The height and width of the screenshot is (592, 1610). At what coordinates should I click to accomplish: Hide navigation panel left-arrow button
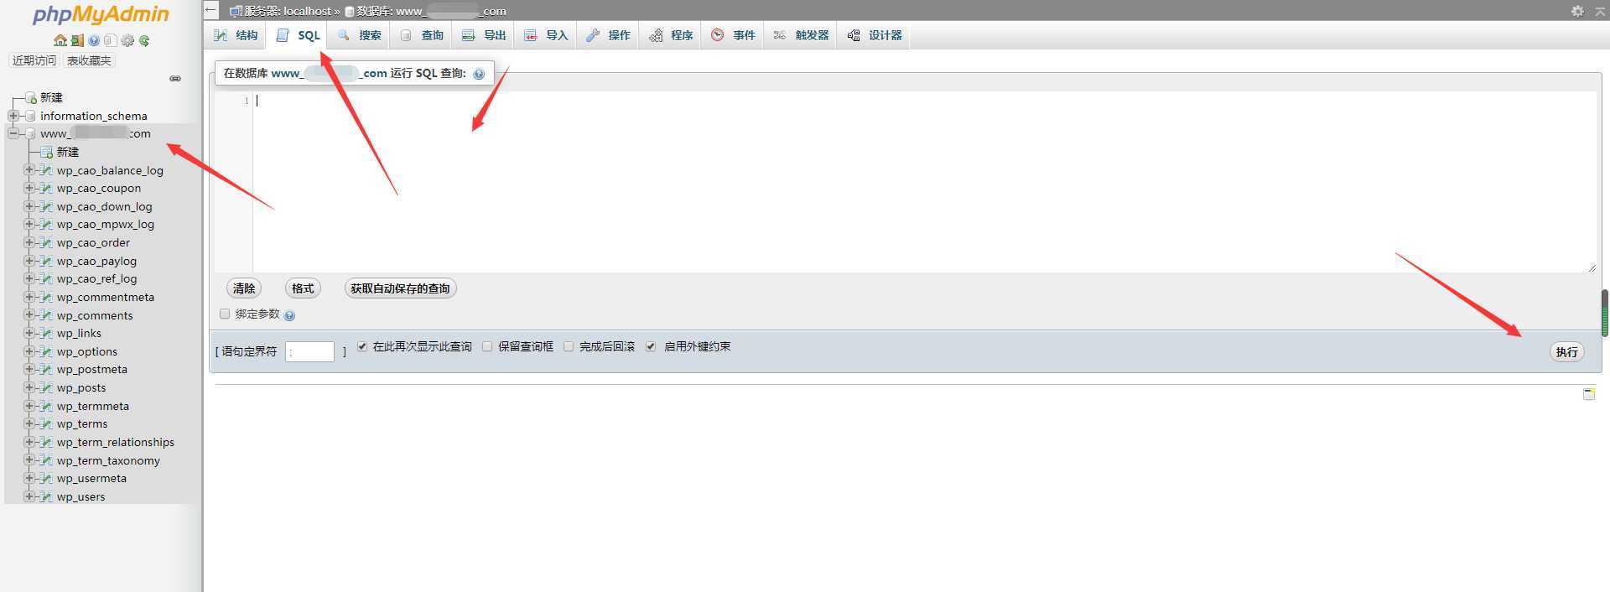211,10
